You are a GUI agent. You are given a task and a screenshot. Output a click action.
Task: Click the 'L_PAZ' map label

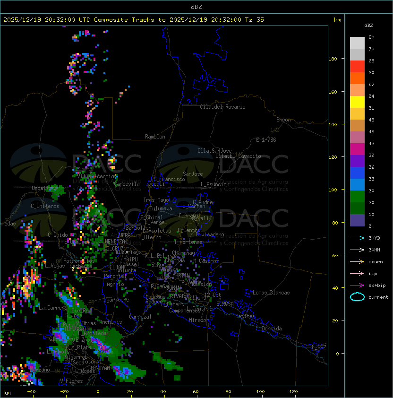tap(319, 347)
